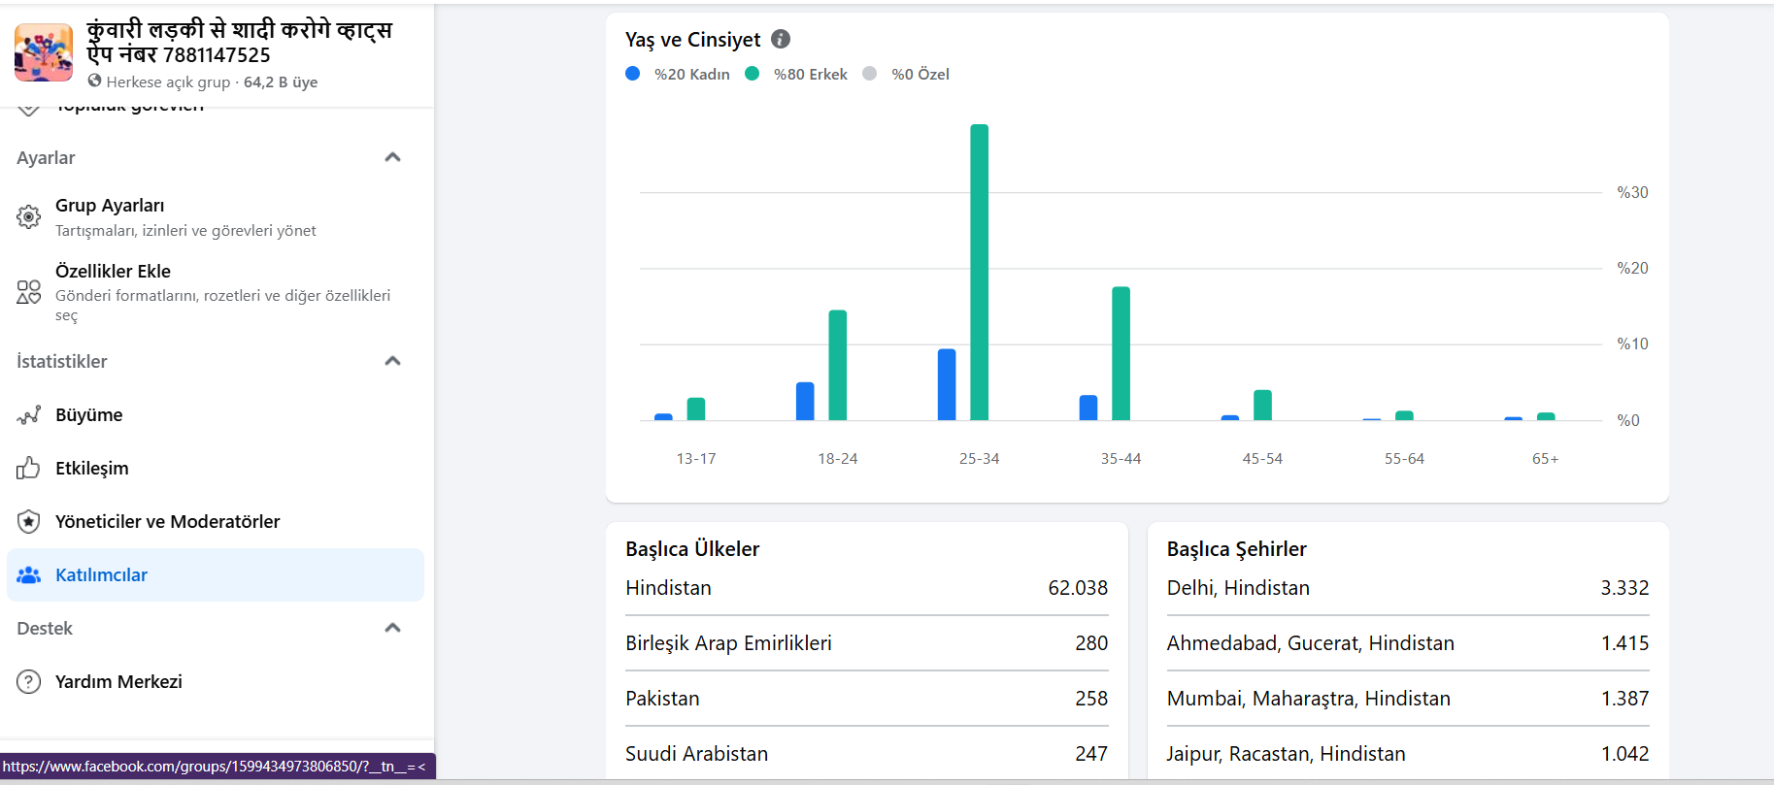The width and height of the screenshot is (1774, 785).
Task: Open the Etkileşim statistics page
Action: (92, 469)
